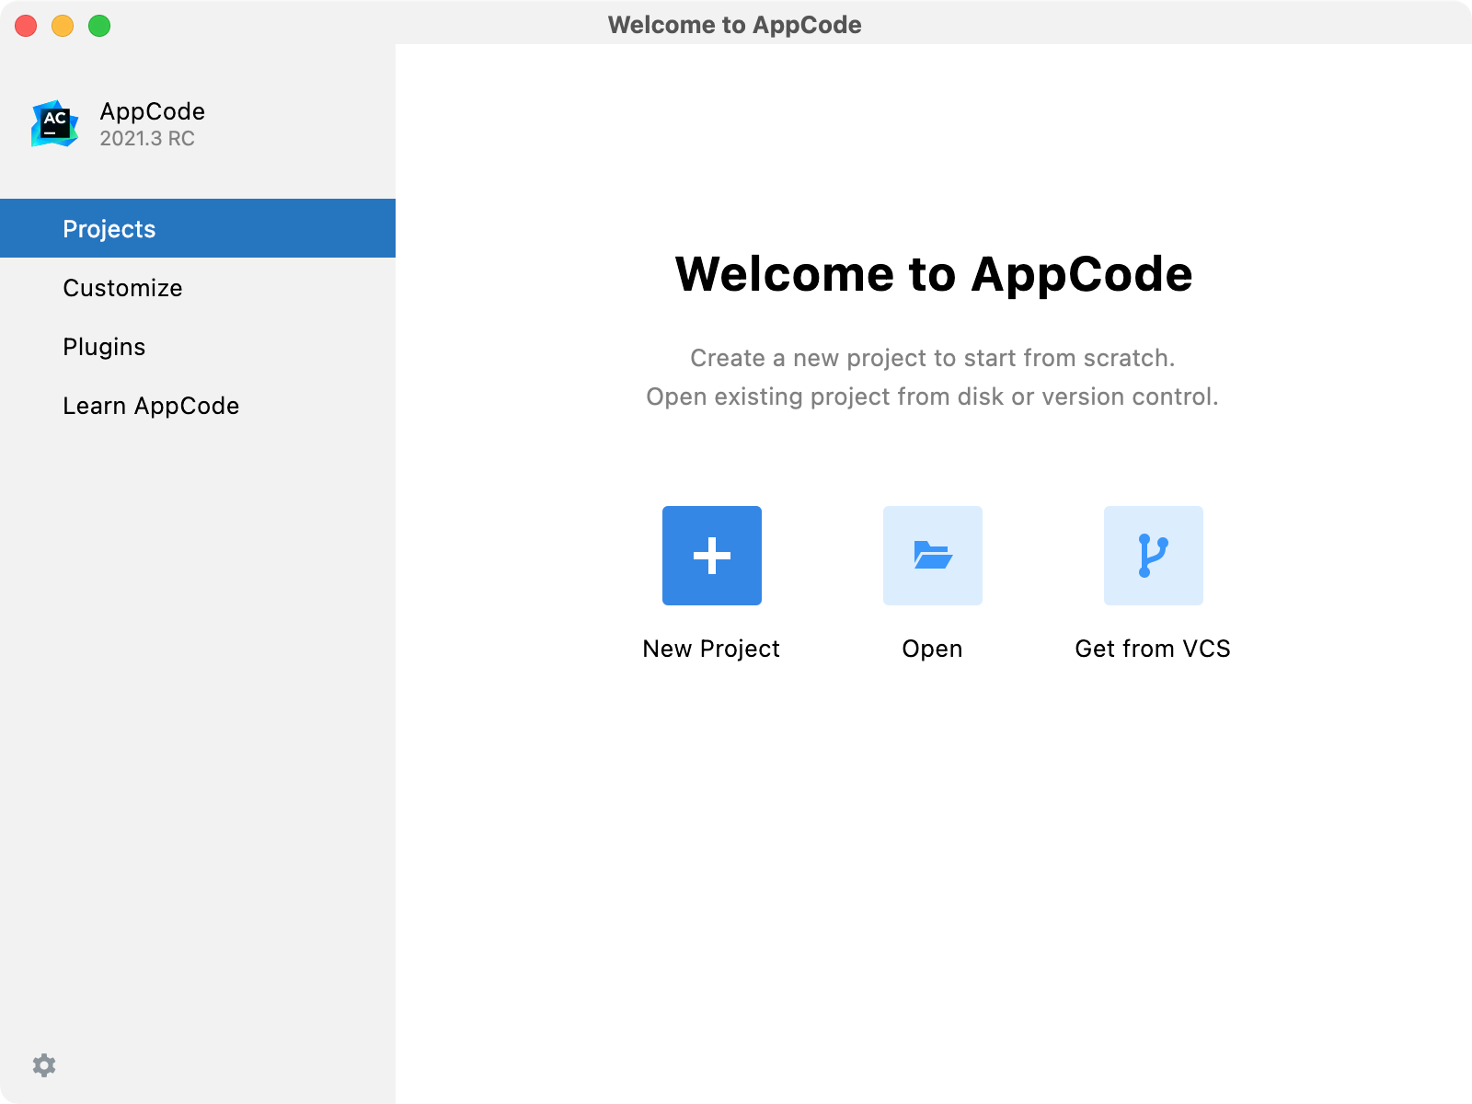Image resolution: width=1472 pixels, height=1104 pixels.
Task: Close the Welcome window with red button
Action: coord(26,26)
